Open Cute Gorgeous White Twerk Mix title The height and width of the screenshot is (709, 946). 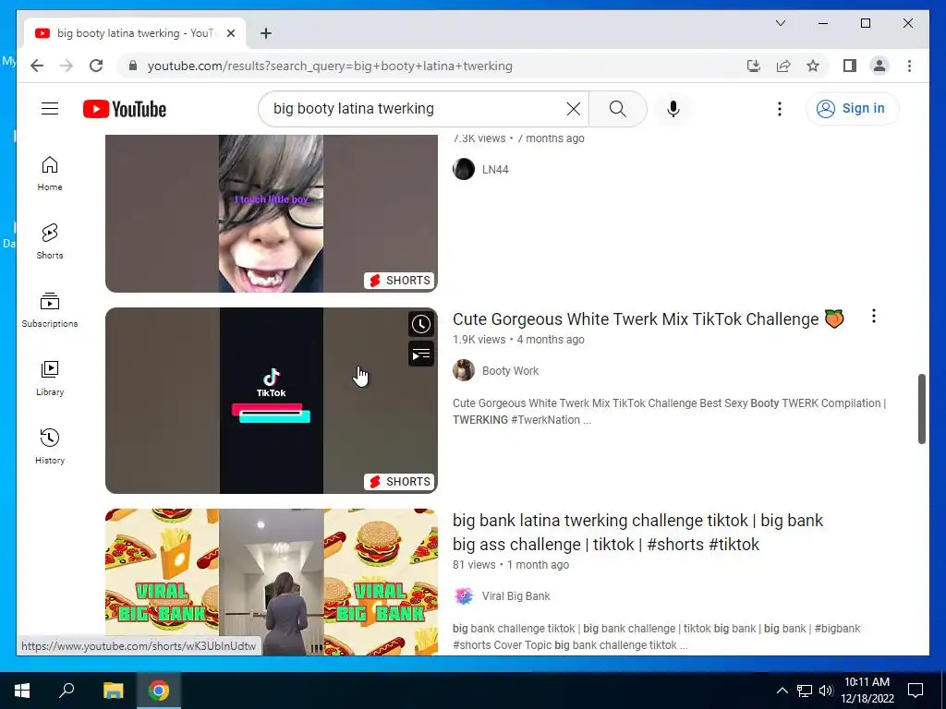[649, 318]
